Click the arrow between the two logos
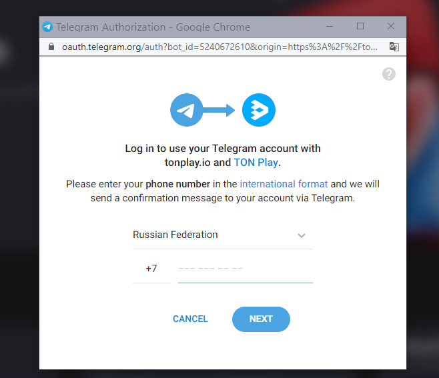This screenshot has width=439, height=378. 219,110
